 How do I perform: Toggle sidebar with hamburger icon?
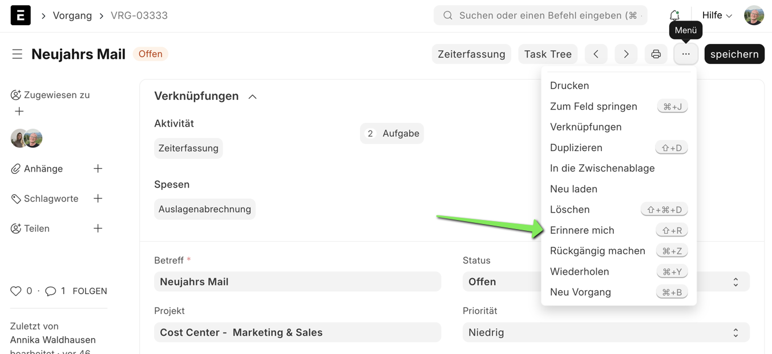click(x=17, y=54)
